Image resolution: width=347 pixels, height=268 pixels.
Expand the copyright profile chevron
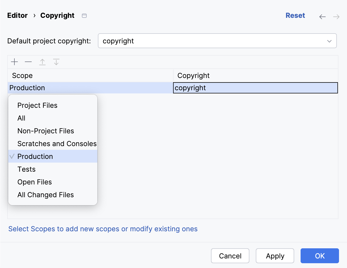[x=329, y=41]
